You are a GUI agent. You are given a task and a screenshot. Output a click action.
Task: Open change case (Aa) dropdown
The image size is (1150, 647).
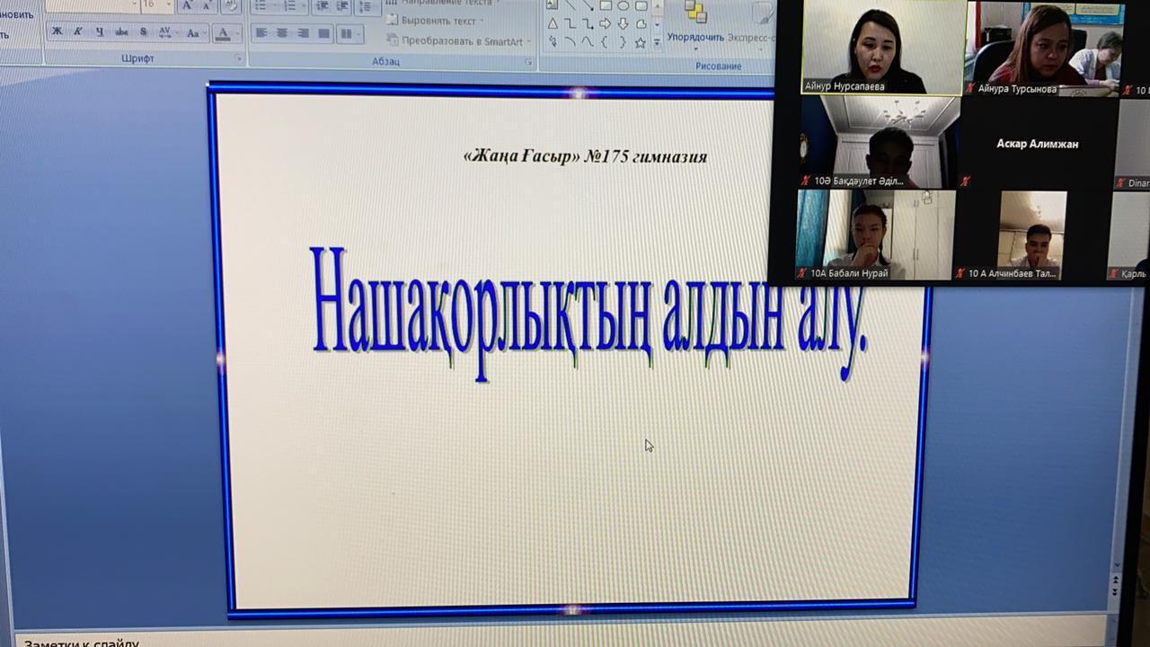coord(193,33)
